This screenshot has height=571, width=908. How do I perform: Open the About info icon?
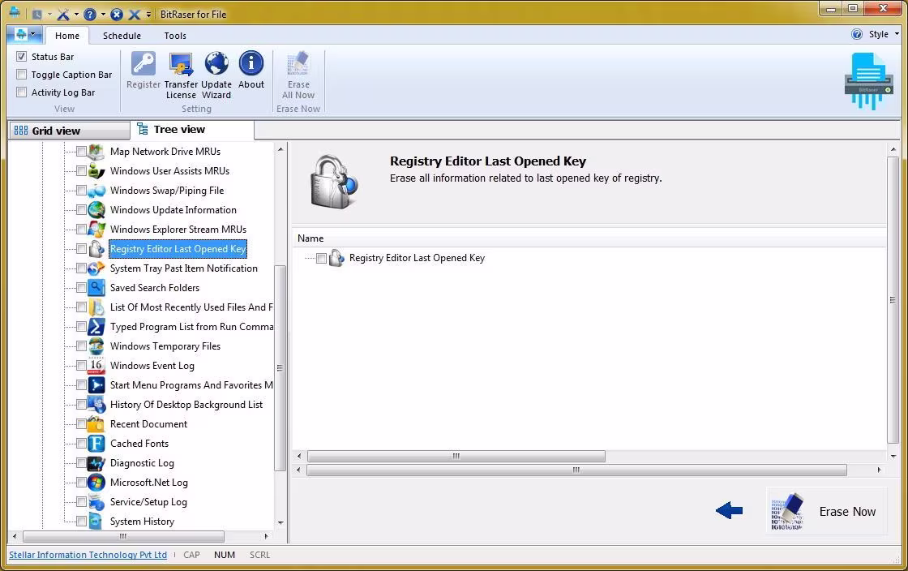[251, 64]
